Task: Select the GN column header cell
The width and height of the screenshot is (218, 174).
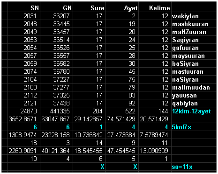Action: pos(56,8)
